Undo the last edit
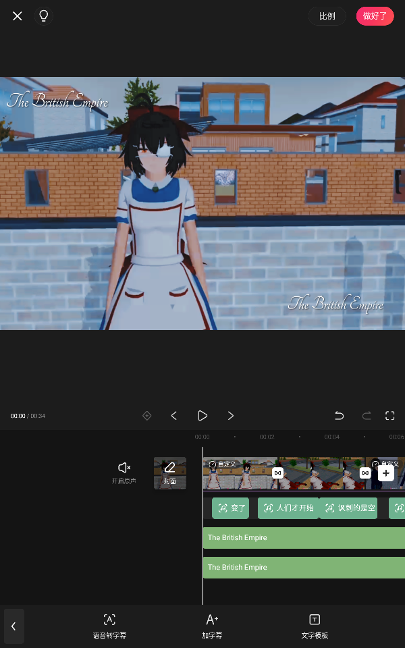Viewport: 405px width, 648px height. [x=339, y=415]
